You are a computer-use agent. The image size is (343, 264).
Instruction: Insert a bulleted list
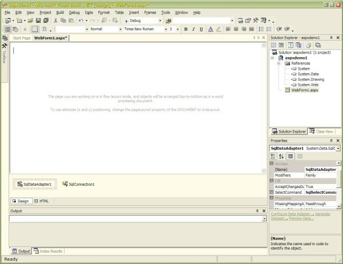[261, 29]
